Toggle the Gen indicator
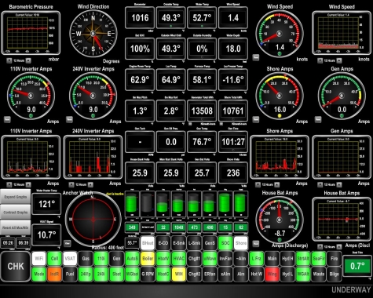 click(116, 259)
